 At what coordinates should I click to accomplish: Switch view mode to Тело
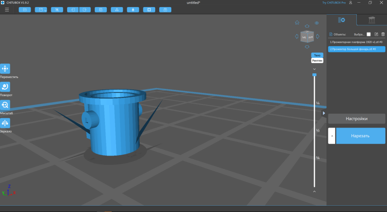(x=317, y=55)
